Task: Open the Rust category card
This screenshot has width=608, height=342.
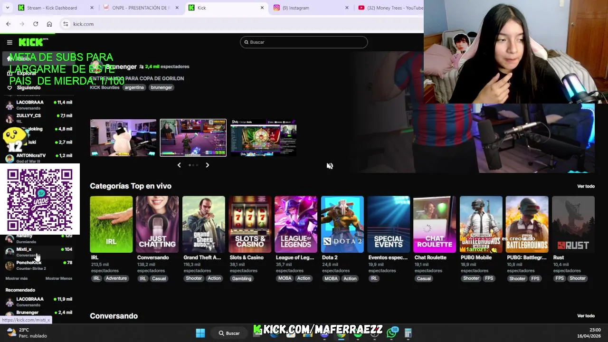Action: point(573,224)
